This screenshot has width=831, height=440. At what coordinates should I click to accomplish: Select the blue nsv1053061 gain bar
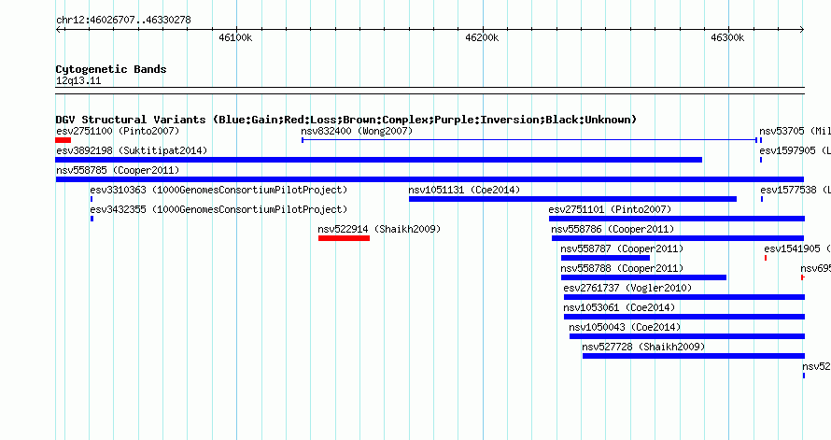point(684,317)
